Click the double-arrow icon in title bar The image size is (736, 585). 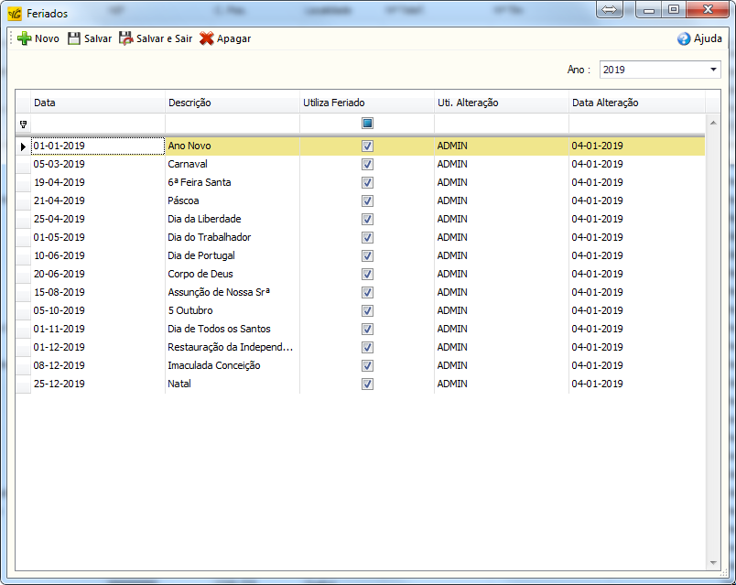pyautogui.click(x=611, y=10)
